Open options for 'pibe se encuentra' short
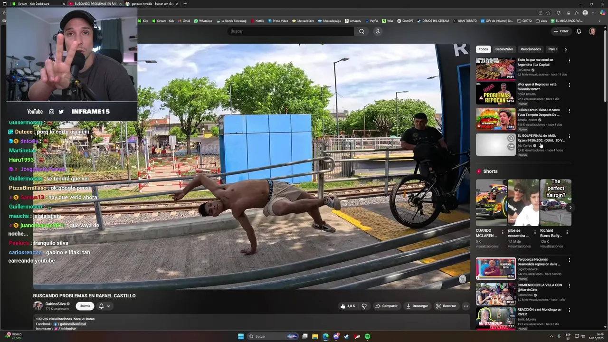This screenshot has height=342, width=608. [535, 233]
